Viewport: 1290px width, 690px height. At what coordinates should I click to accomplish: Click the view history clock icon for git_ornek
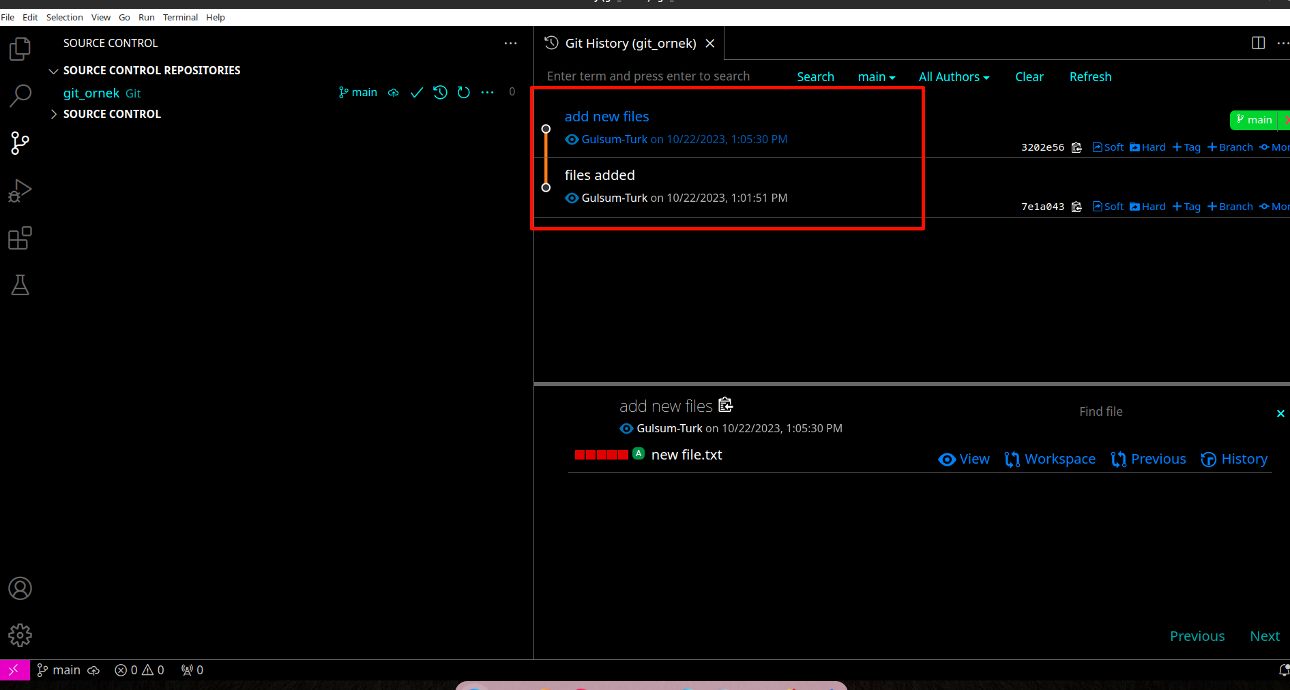pos(440,93)
